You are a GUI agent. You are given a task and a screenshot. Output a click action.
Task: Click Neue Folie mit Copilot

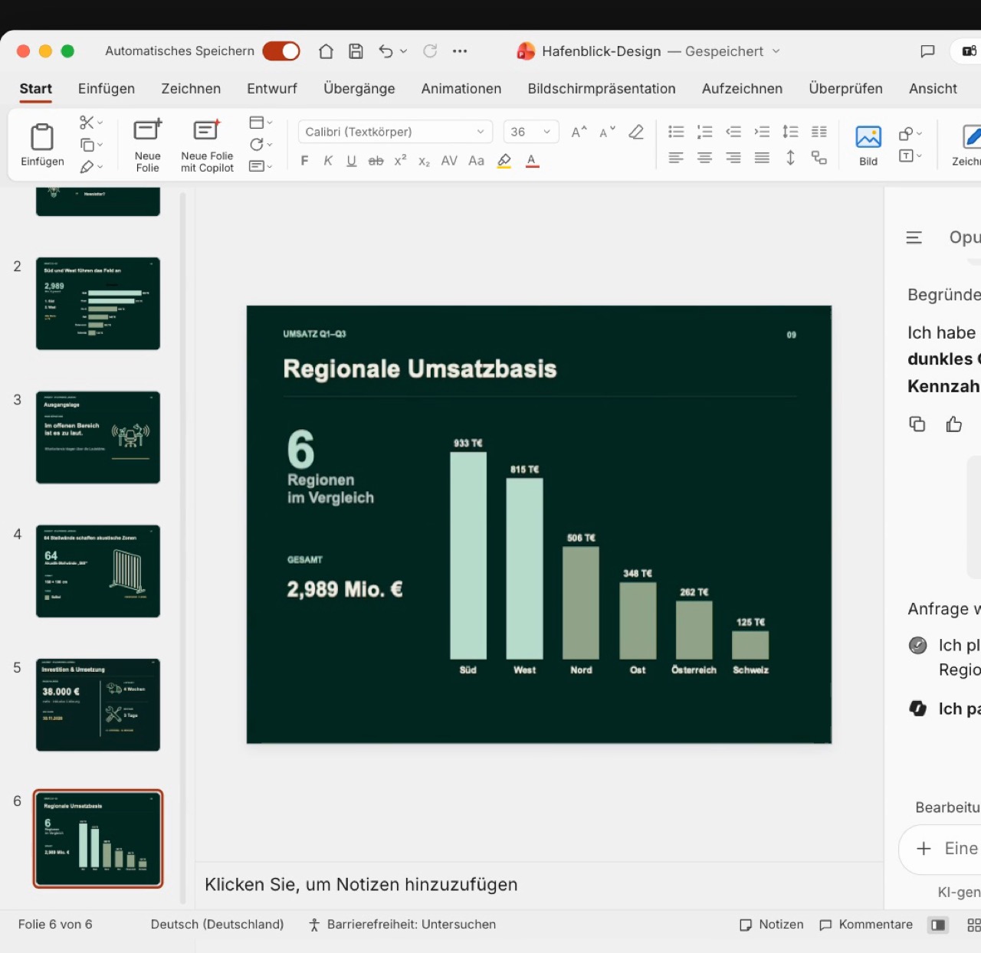tap(207, 146)
